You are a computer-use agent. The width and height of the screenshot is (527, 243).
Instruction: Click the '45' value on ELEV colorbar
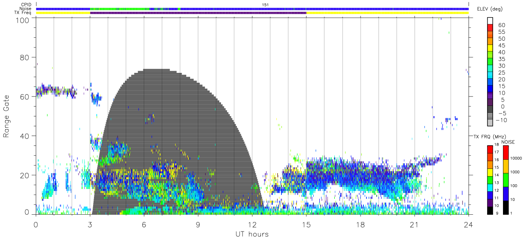pos(502,46)
